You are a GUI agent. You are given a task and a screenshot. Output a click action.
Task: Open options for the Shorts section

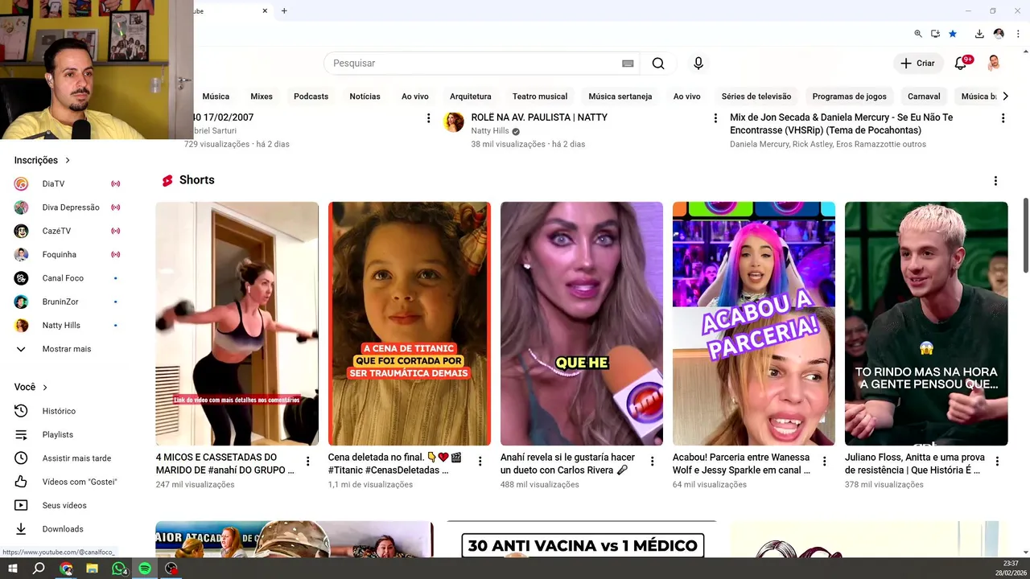pyautogui.click(x=995, y=181)
